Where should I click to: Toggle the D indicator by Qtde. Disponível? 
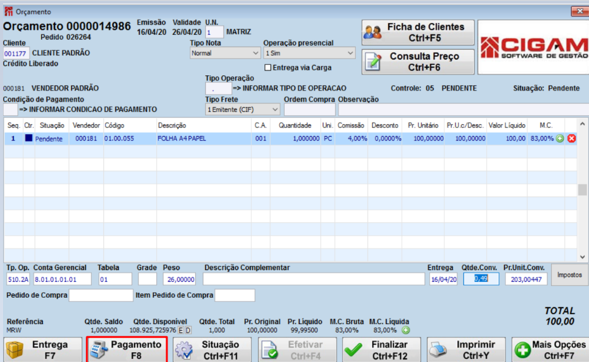click(x=188, y=330)
